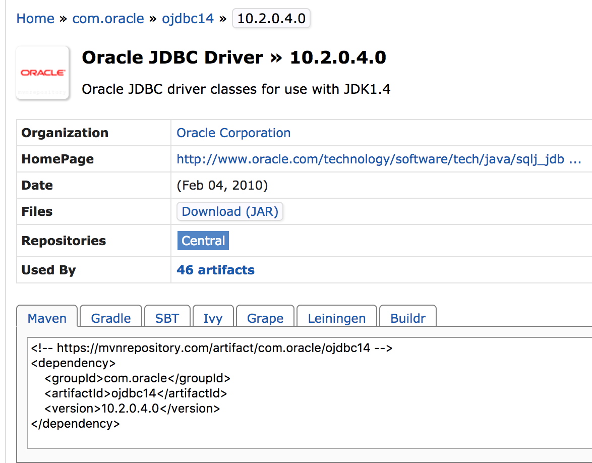
Task: Click inside the Maven dependency snippet box
Action: [x=310, y=393]
